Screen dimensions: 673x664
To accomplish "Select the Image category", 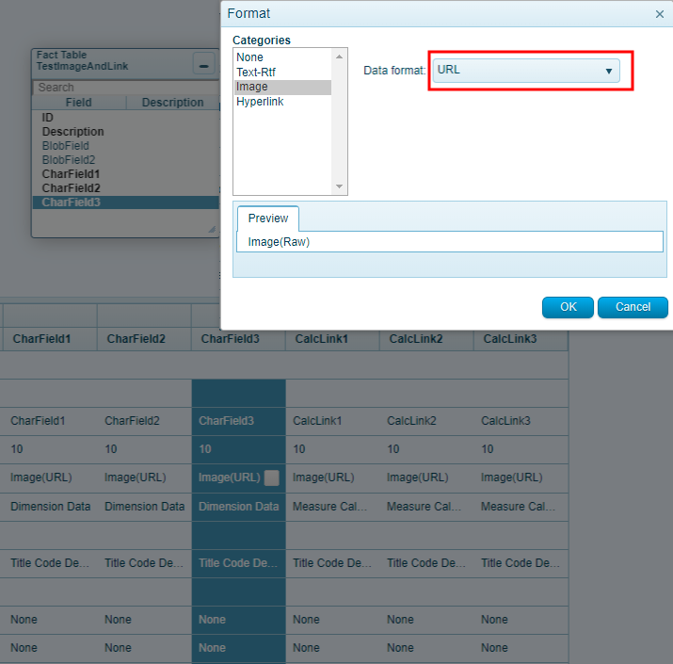I will [x=252, y=87].
